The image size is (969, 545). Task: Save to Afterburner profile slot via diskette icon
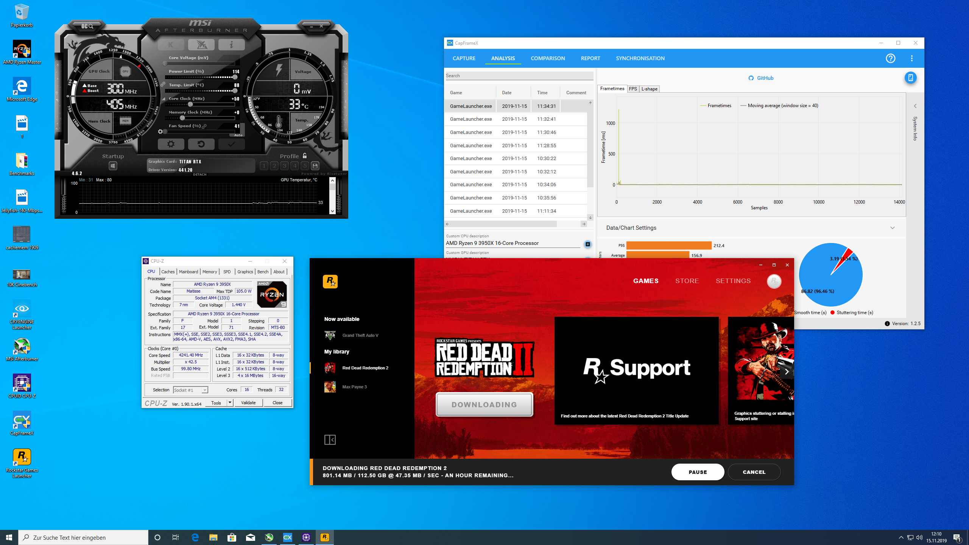[x=315, y=166]
